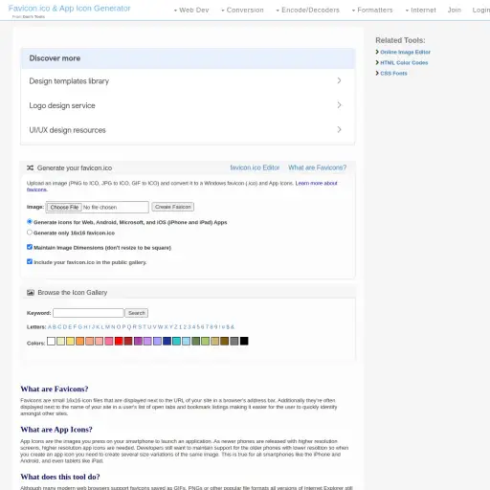Open the Encode/Decoders dropdown menu

308,11
